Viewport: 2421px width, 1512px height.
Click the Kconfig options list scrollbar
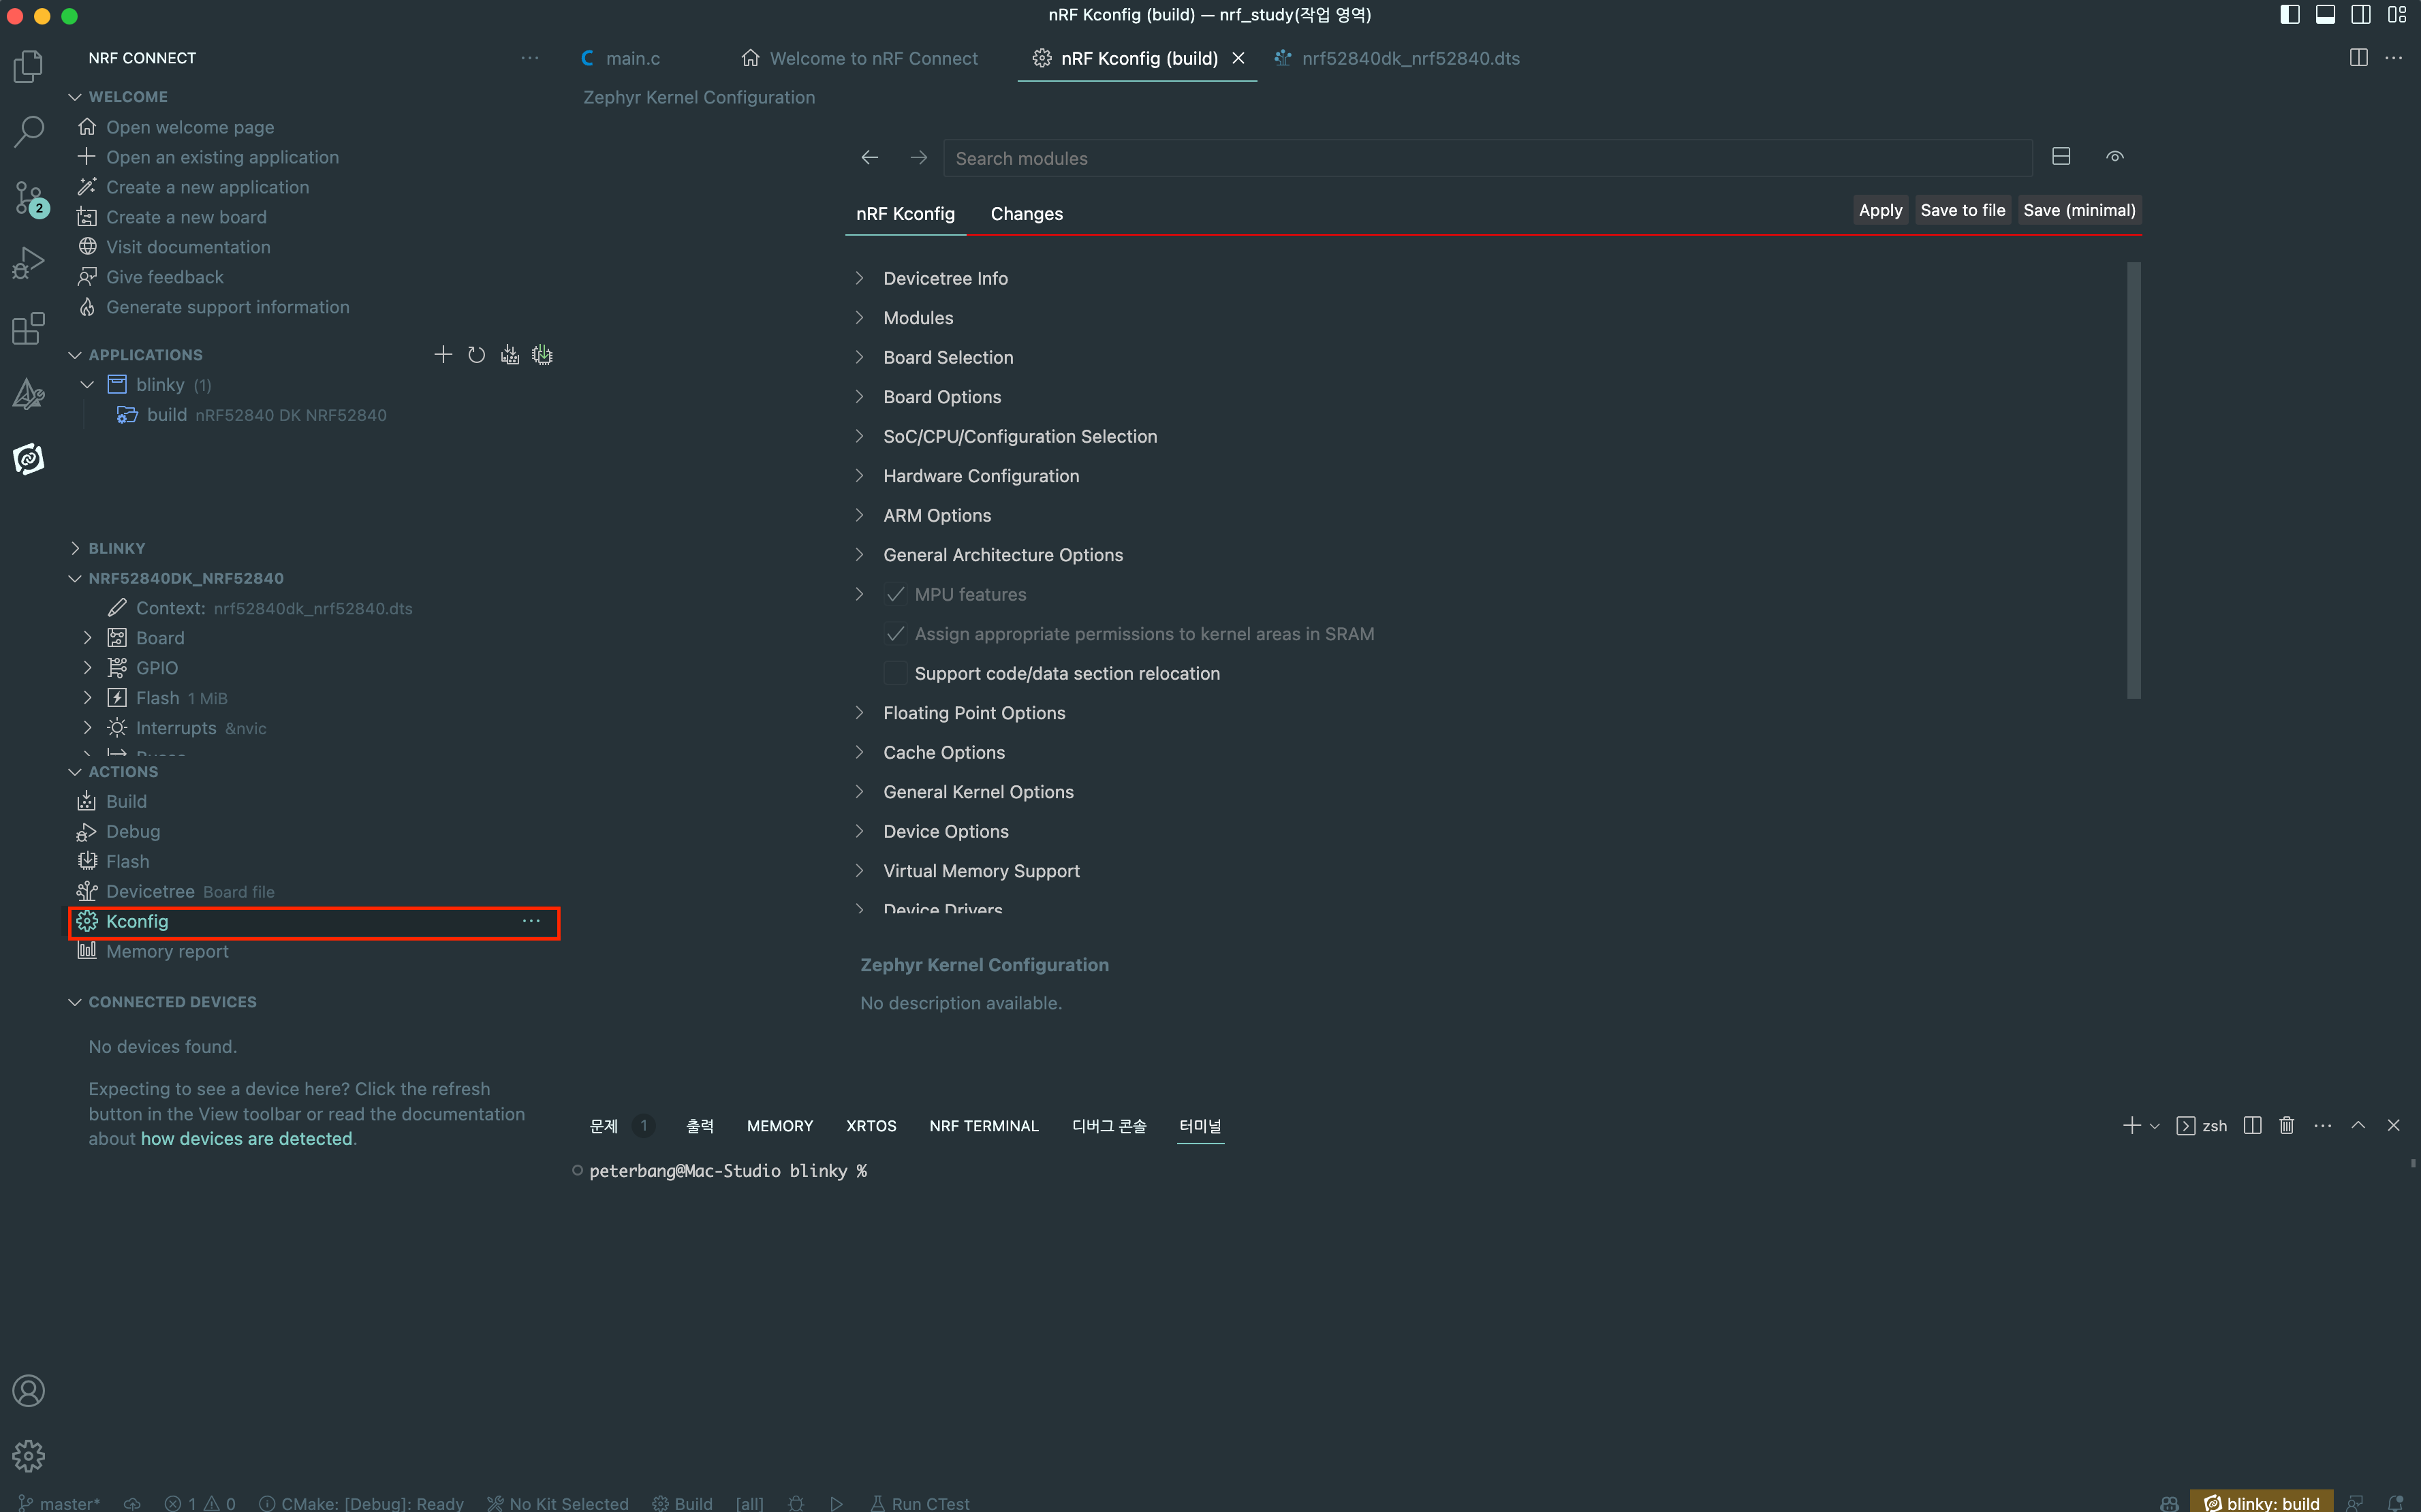[2133, 480]
